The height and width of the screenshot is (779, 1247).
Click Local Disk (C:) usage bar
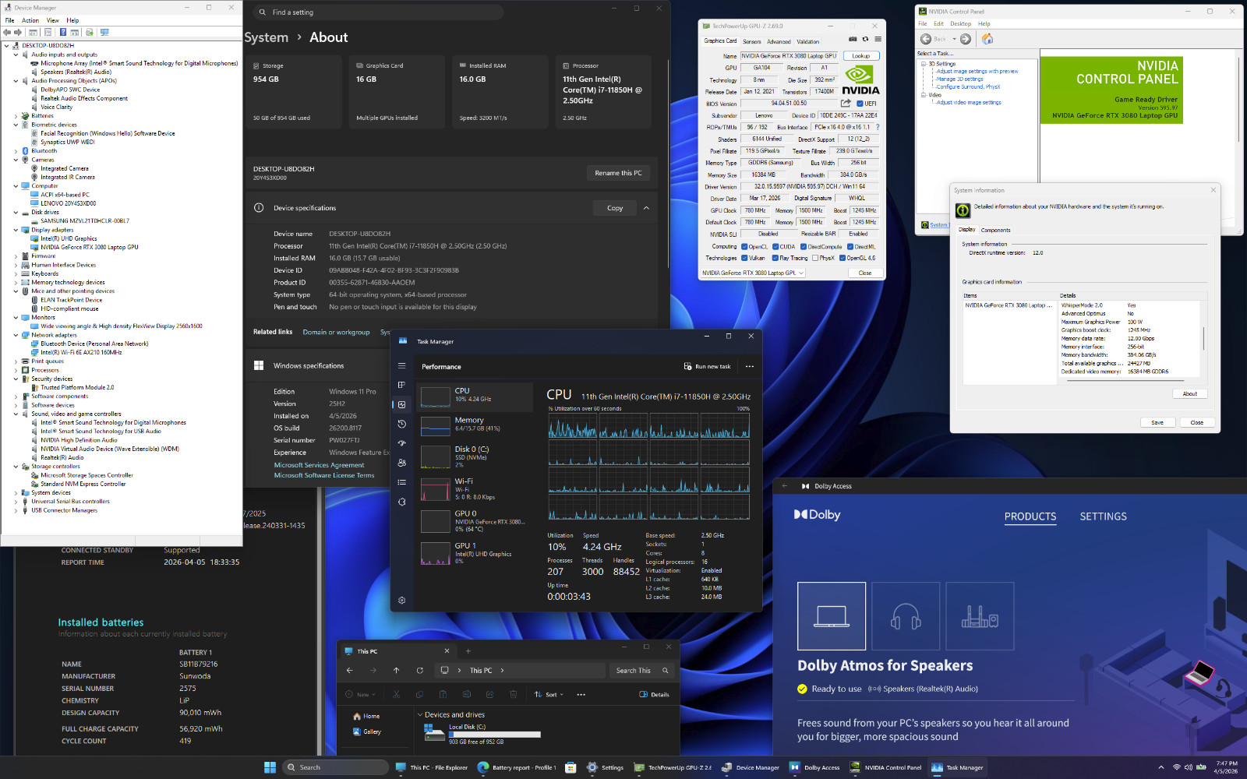click(494, 735)
